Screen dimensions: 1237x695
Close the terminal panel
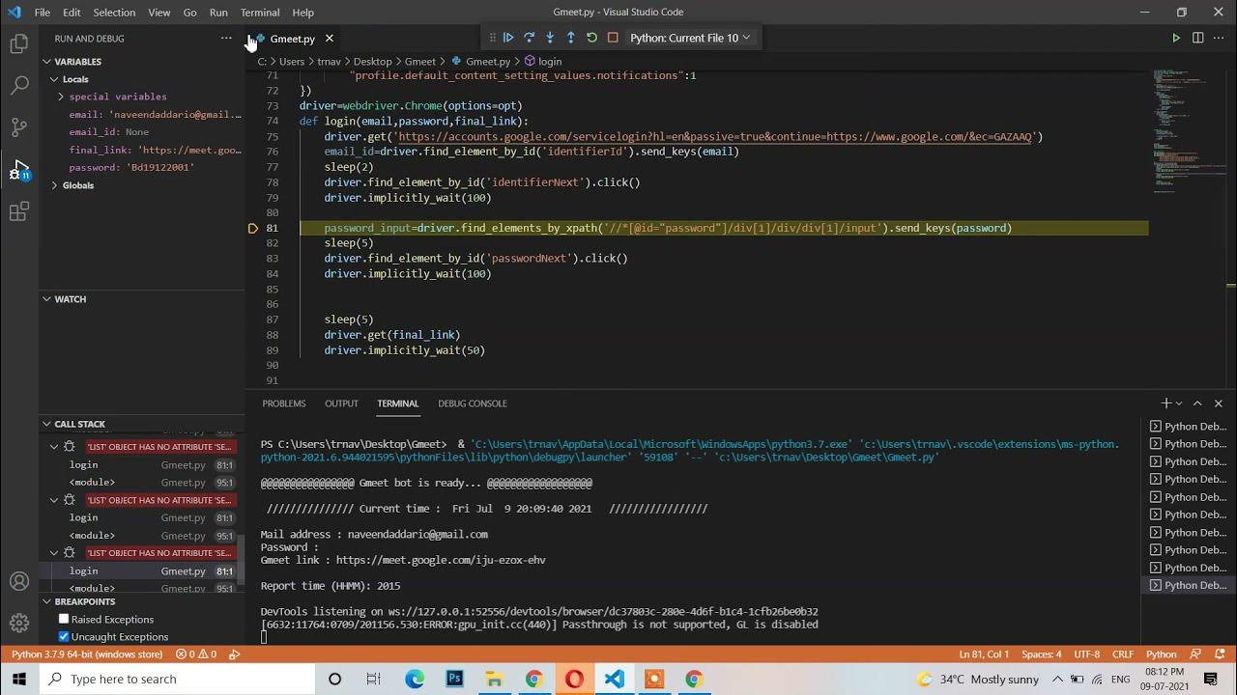(x=1219, y=403)
